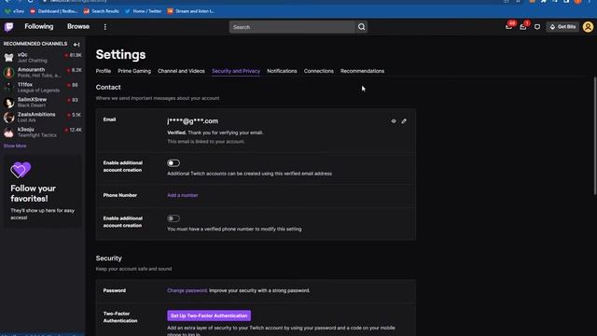Click Set Up Two-Factor Authentication button
The height and width of the screenshot is (336, 597).
(x=209, y=315)
